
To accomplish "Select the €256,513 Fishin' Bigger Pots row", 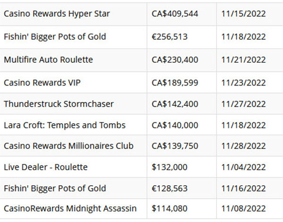I will [141, 37].
